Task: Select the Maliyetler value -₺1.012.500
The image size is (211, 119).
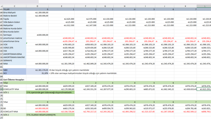Action: pos(61,25)
